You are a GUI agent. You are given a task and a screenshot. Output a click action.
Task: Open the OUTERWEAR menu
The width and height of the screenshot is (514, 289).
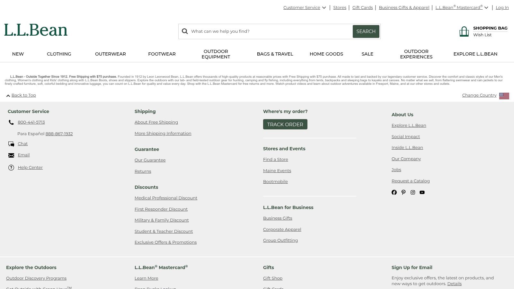pyautogui.click(x=111, y=54)
